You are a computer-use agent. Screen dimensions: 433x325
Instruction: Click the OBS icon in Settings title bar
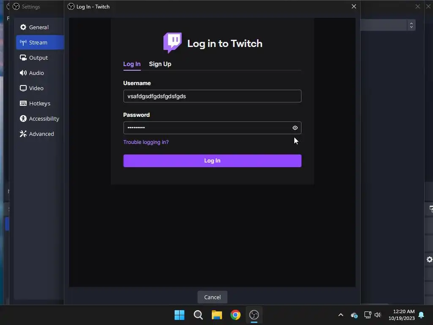[x=16, y=6]
